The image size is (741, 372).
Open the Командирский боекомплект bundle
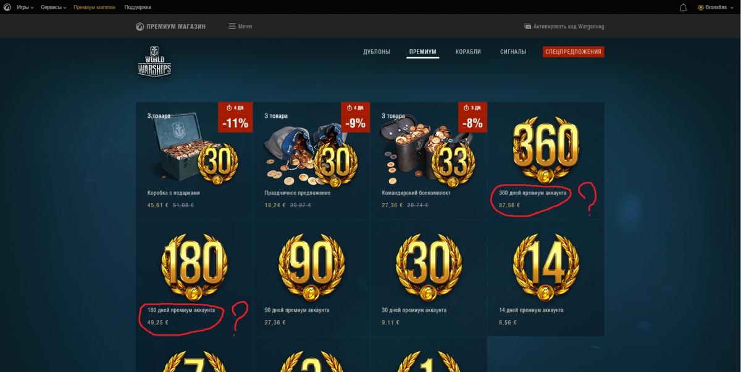coord(429,160)
